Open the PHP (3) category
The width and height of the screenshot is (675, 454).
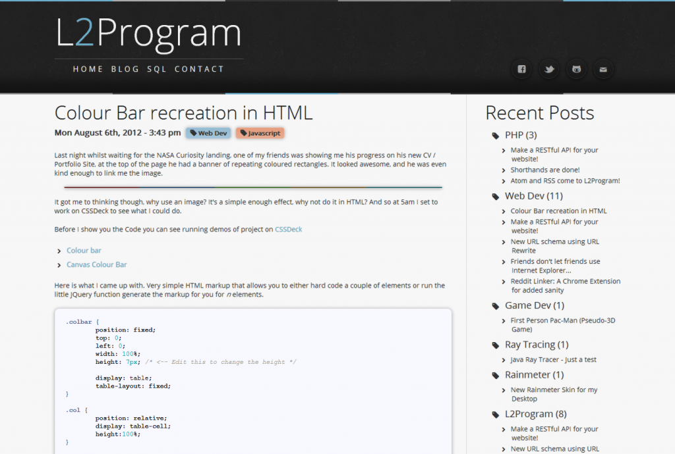pos(521,136)
